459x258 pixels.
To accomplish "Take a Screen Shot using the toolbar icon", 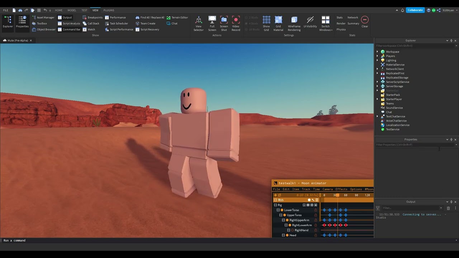I will (224, 22).
